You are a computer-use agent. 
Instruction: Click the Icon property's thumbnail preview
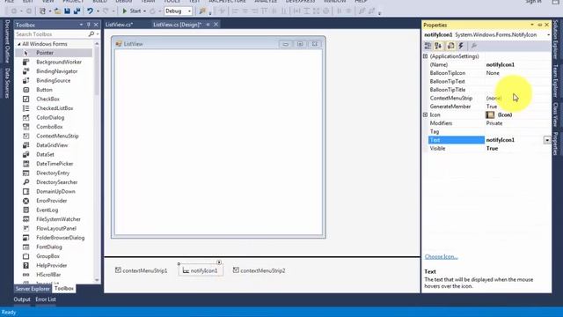click(490, 114)
